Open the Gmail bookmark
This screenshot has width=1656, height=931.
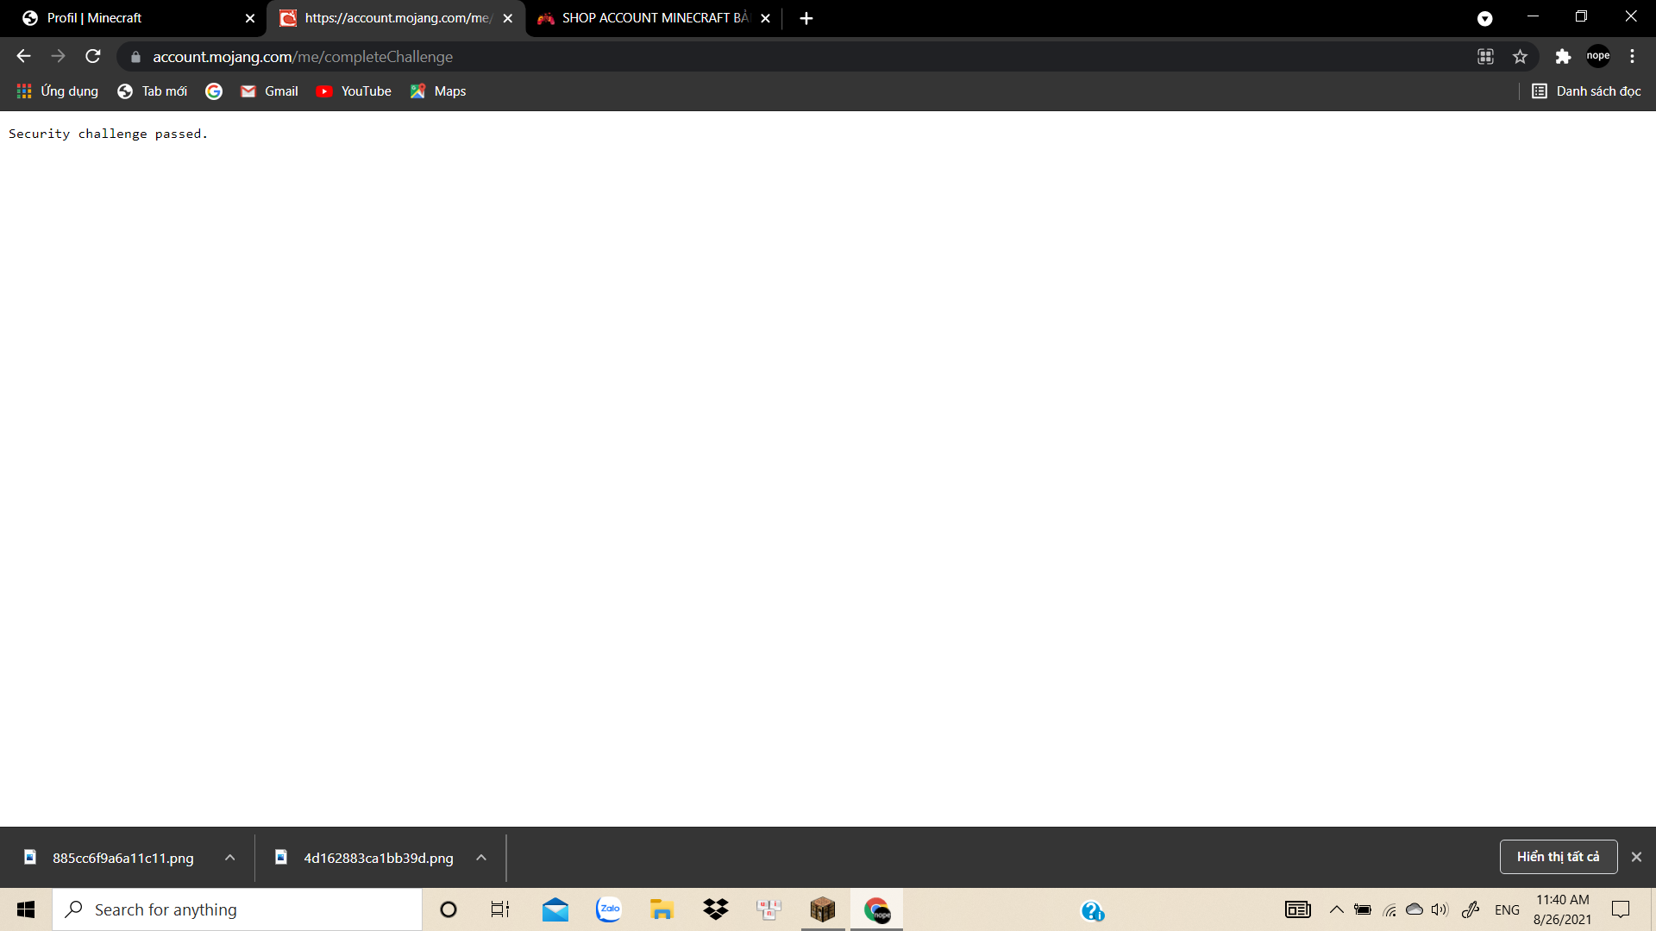pyautogui.click(x=269, y=91)
